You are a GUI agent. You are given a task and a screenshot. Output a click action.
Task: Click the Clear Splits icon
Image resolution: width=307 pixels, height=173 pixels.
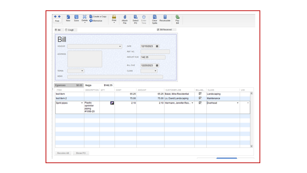pos(155,18)
